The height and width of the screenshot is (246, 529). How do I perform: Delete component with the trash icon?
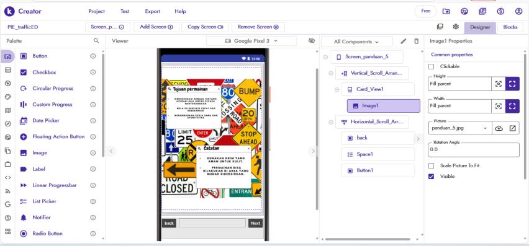[x=417, y=41]
